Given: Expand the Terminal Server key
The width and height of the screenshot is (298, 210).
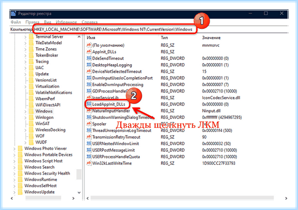Looking at the screenshot, I should click(x=25, y=37).
